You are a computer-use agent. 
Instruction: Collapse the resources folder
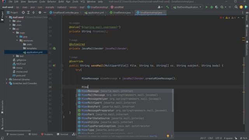point(17,40)
